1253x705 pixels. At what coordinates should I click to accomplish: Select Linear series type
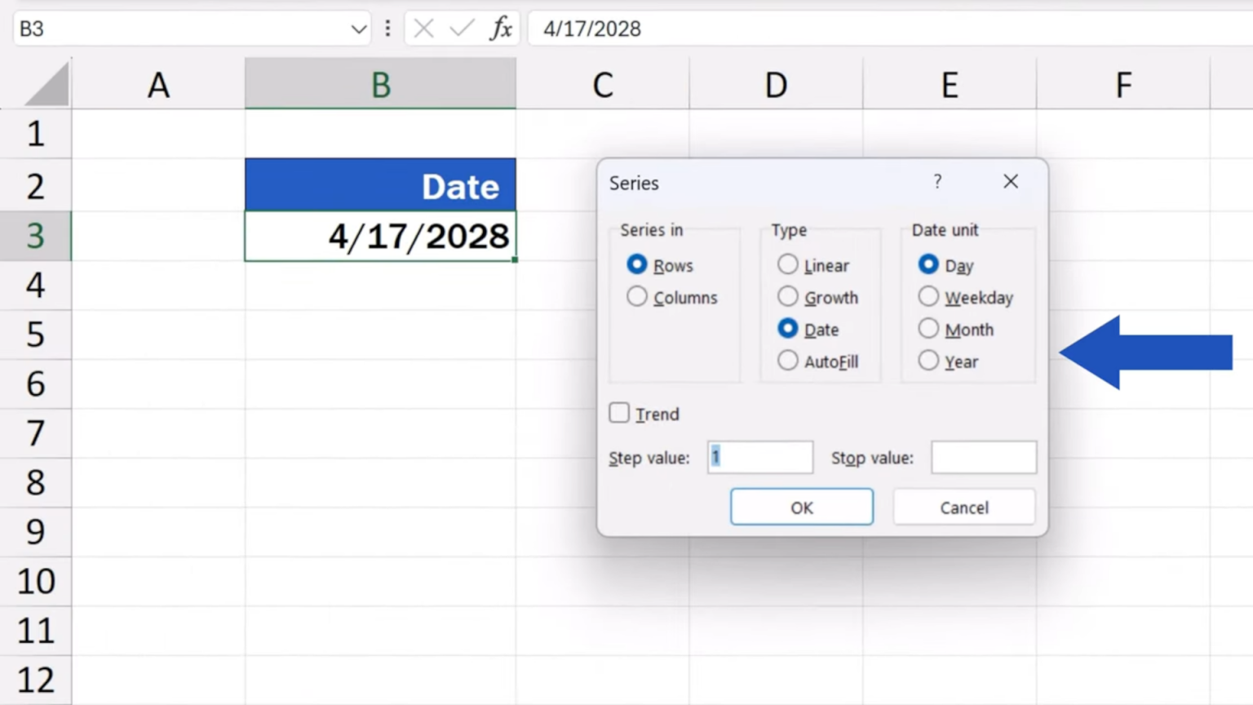click(x=787, y=264)
